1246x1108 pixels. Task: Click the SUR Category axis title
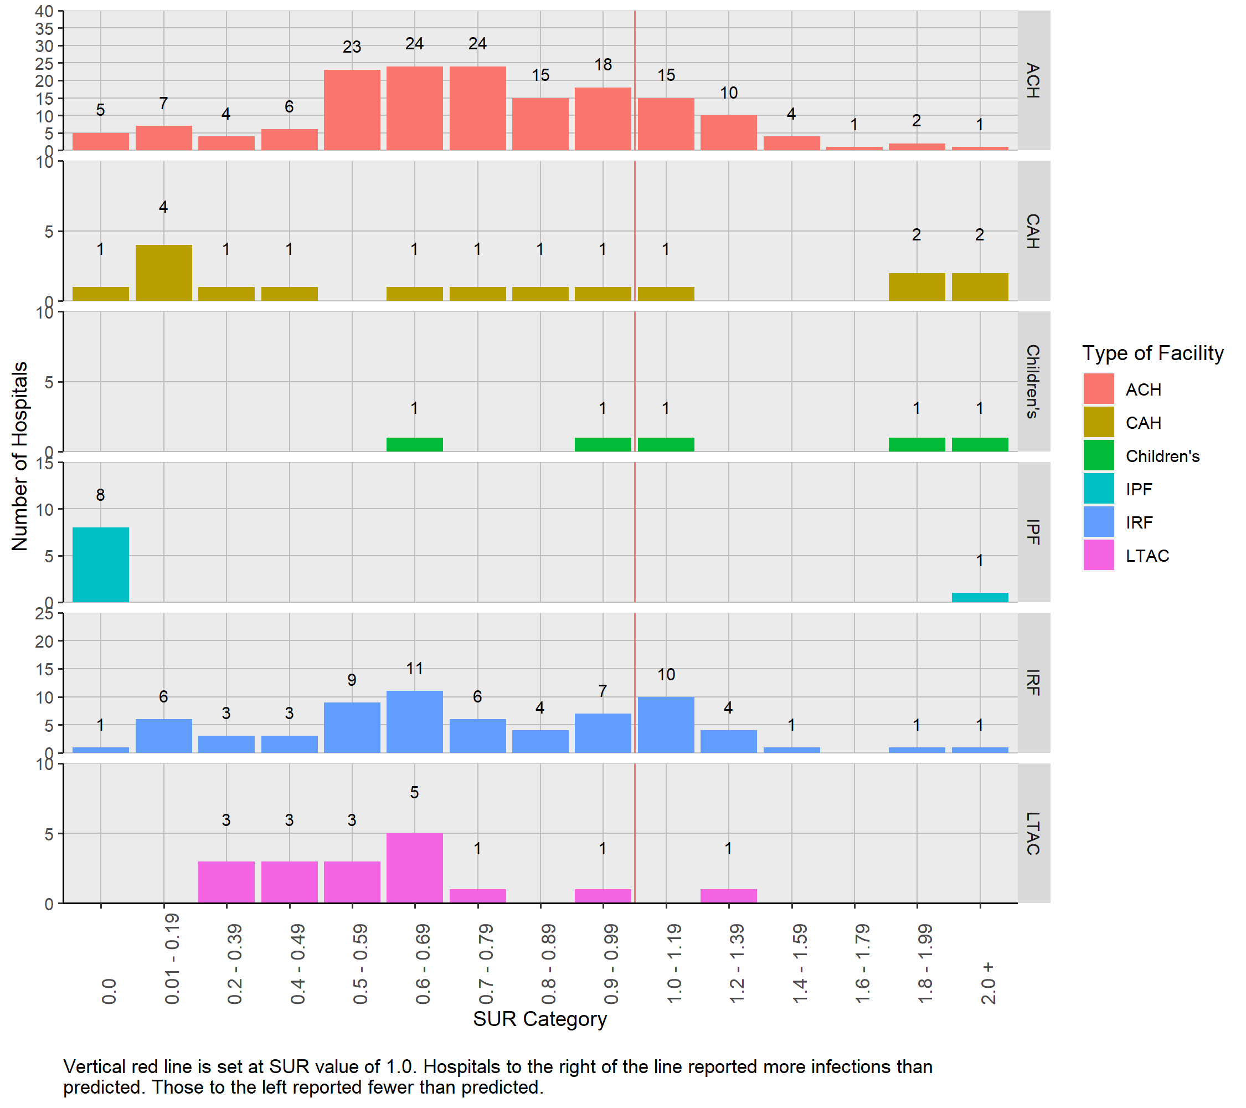(x=540, y=1019)
